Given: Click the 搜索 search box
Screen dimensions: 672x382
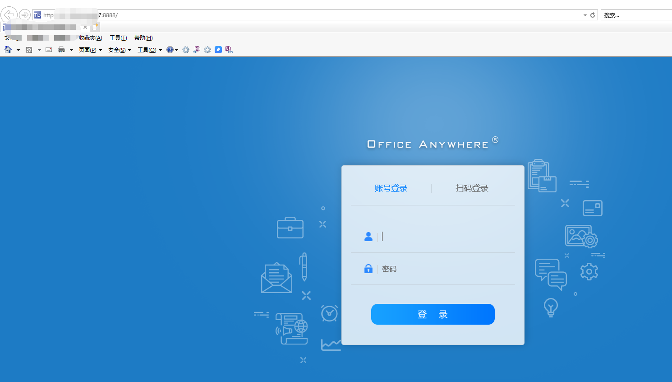Looking at the screenshot, I should (636, 15).
